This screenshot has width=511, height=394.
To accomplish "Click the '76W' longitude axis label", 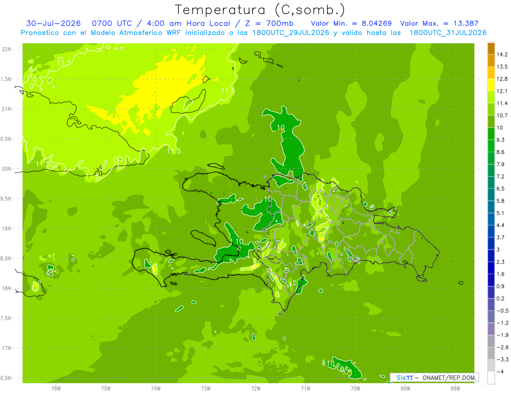I will click(x=56, y=388).
